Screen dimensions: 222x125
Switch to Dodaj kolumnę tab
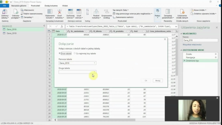coord(51,6)
